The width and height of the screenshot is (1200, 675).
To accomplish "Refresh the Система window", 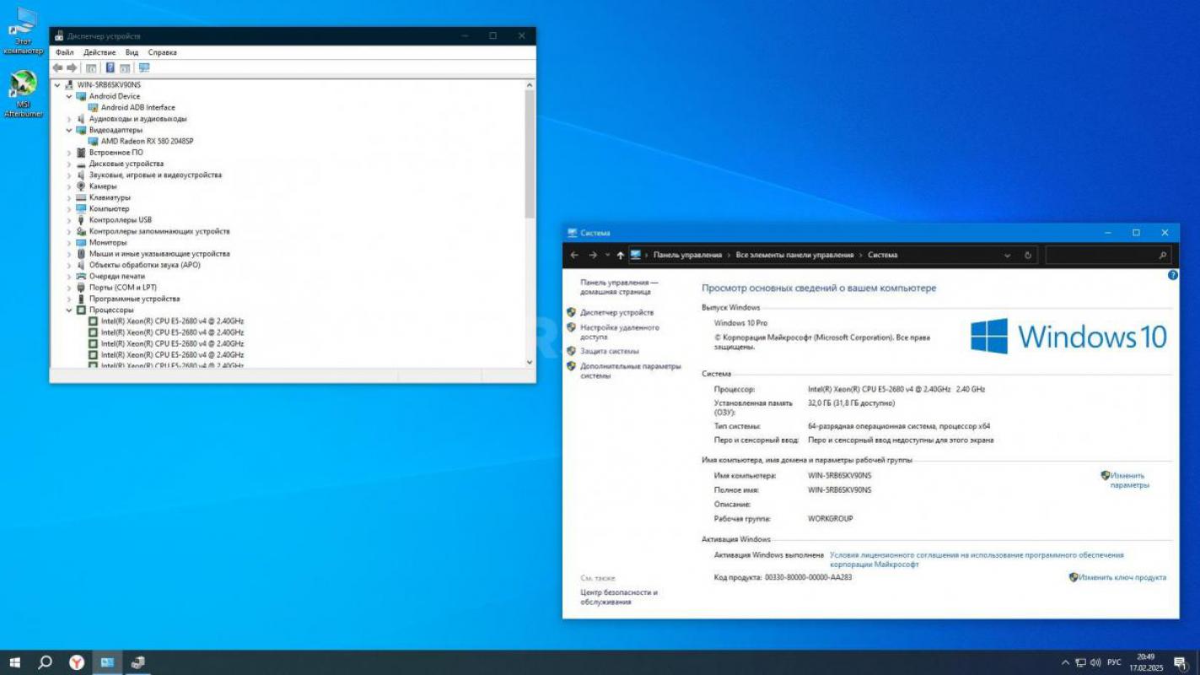I will (x=1028, y=255).
